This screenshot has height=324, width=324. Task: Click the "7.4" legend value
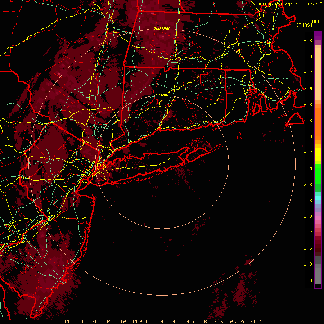[308, 89]
